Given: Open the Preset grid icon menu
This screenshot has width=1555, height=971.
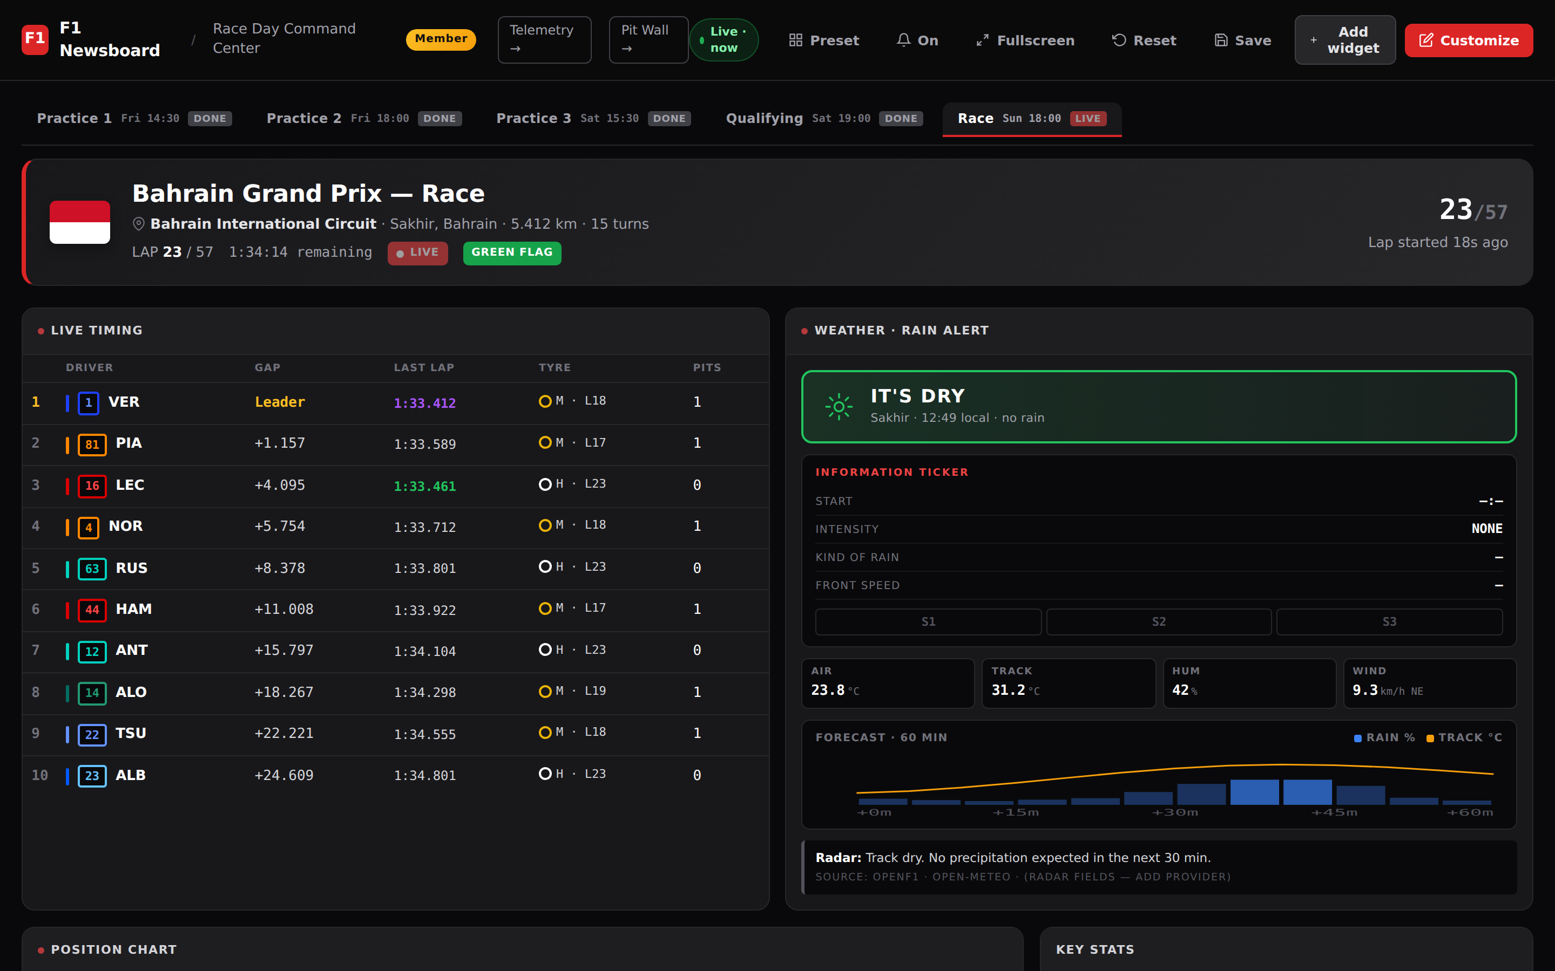Looking at the screenshot, I should click(795, 40).
